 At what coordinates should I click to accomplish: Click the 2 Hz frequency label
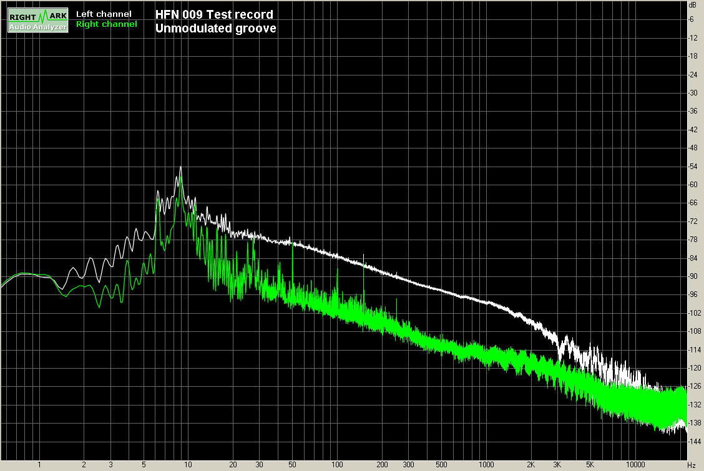tap(84, 465)
